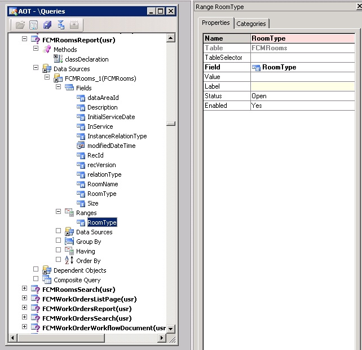Click the Open folder toolbar icon
This screenshot has width=362, height=350.
[20, 25]
